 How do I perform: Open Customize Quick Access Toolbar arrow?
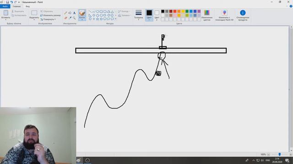(x=19, y=2)
